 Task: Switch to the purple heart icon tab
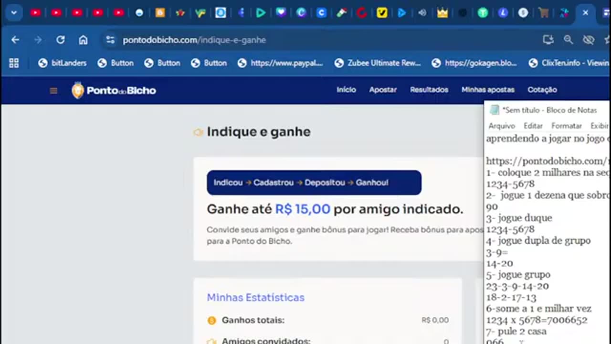[x=281, y=13]
